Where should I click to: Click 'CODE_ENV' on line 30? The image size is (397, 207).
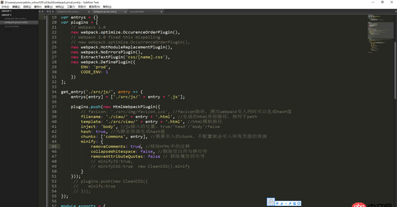pos(91,72)
